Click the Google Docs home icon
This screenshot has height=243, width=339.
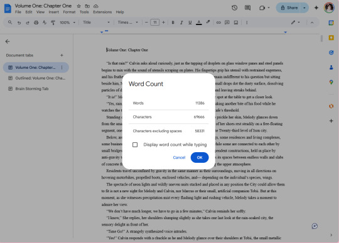click(8, 9)
